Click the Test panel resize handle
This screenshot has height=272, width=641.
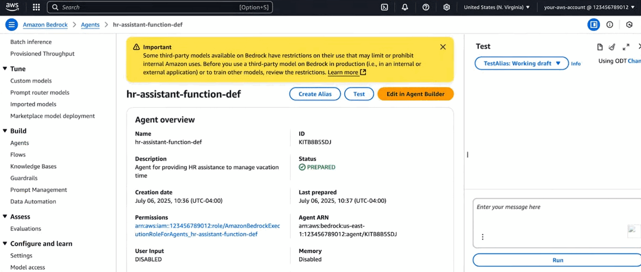468,154
